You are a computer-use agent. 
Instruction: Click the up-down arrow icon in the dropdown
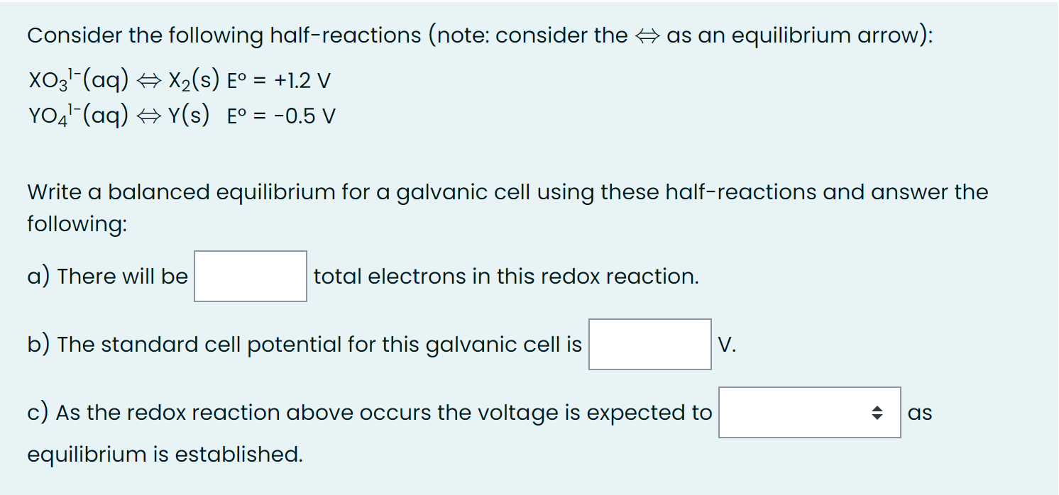(x=879, y=412)
